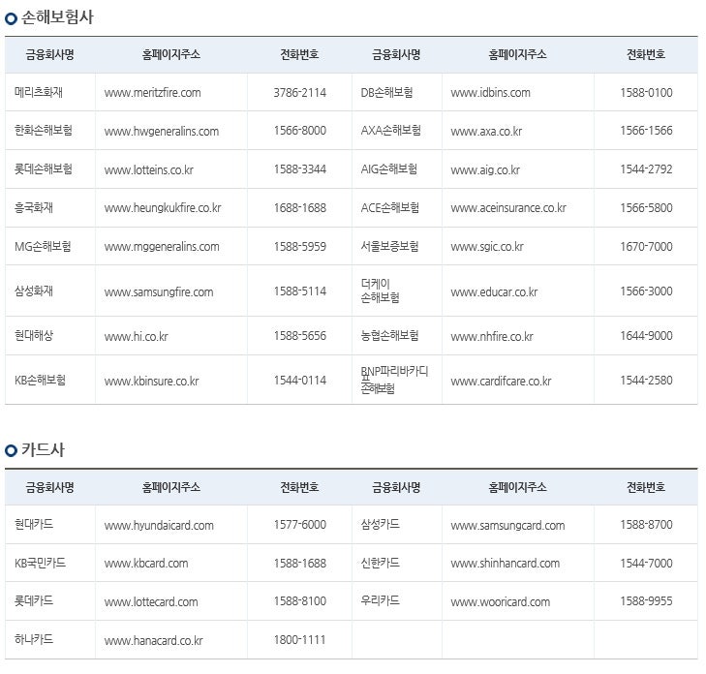Screen dimensions: 706x674
Task: Select the 한화손해보험 company name cell
Action: click(50, 131)
